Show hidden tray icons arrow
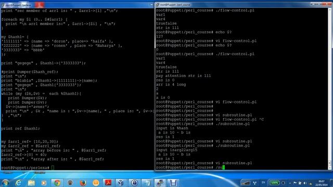Viewport: 333px width, 187px height. coord(290,183)
